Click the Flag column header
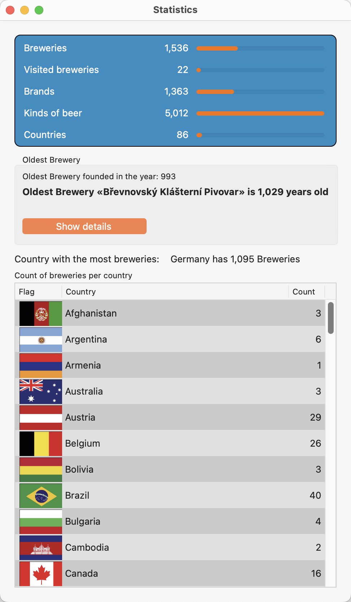 point(38,292)
